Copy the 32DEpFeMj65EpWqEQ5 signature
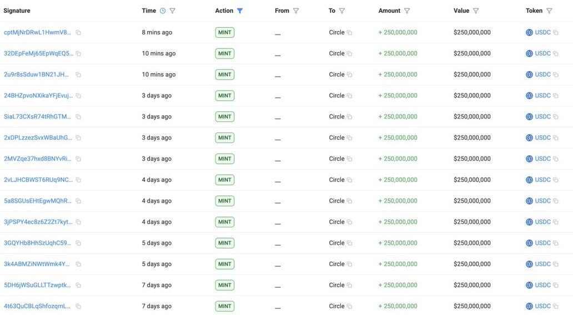Image resolution: width=573 pixels, height=315 pixels. coord(78,54)
